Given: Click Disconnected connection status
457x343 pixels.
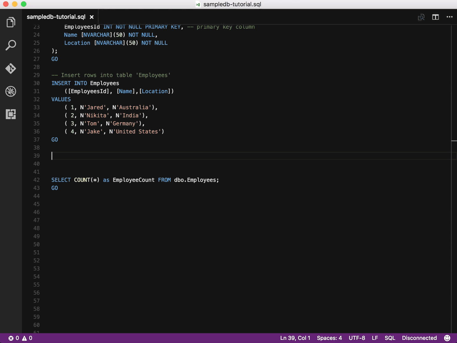Looking at the screenshot, I should coord(419,338).
